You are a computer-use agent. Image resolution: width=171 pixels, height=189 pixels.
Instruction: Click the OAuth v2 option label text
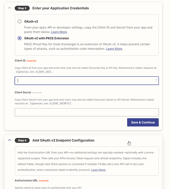pos(31,22)
